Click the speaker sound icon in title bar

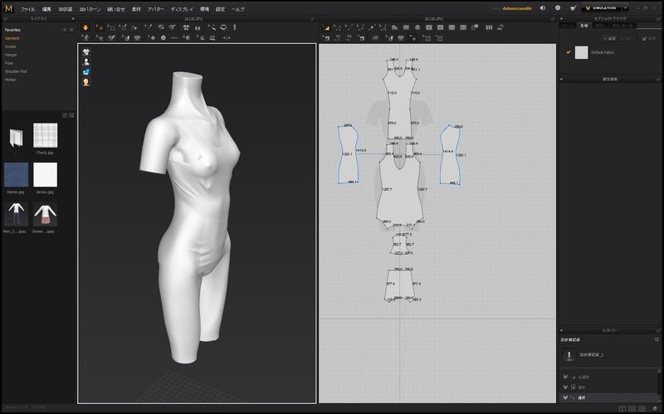point(542,8)
